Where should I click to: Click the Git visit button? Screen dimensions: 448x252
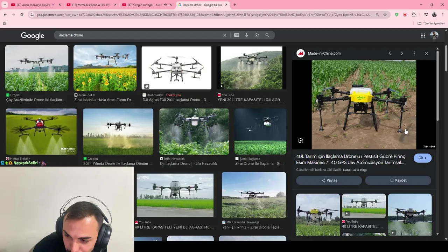(x=422, y=158)
